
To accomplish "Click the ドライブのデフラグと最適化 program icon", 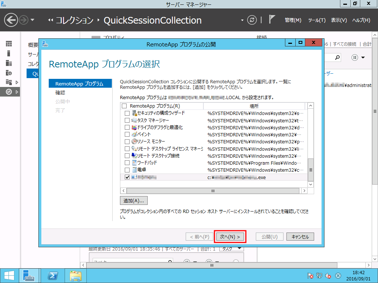I will (134, 127).
